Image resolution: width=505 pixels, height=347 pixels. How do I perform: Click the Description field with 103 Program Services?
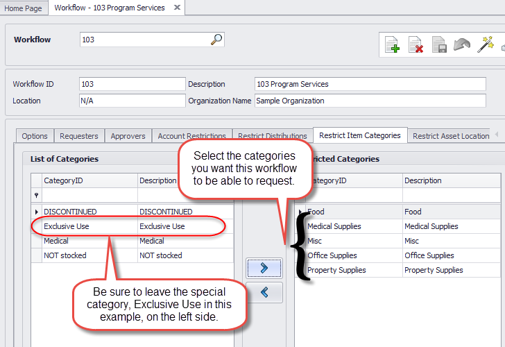(370, 84)
